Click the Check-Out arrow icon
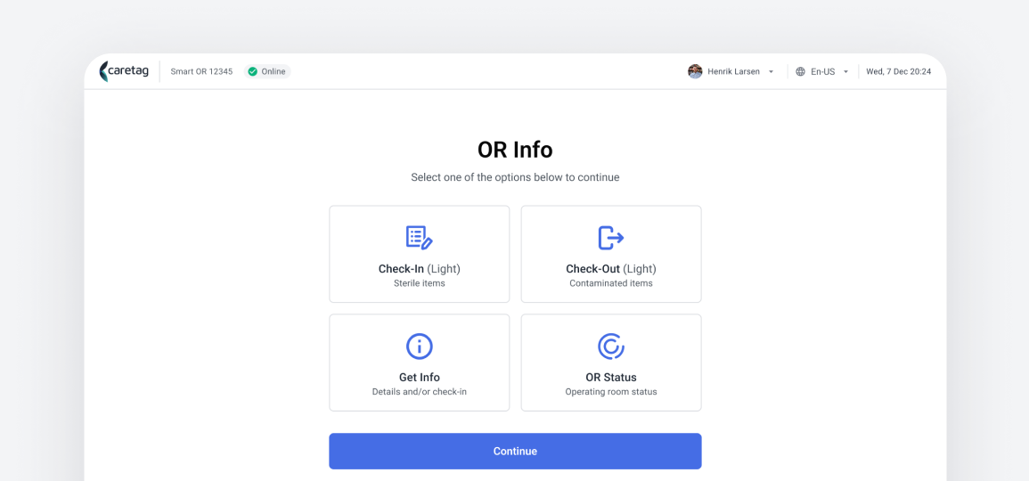Viewport: 1029px width, 481px height. pos(611,238)
